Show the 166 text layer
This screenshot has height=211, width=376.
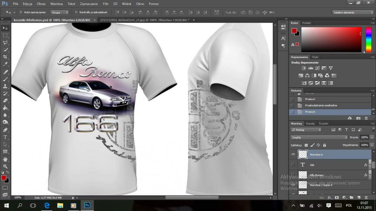coord(293,165)
